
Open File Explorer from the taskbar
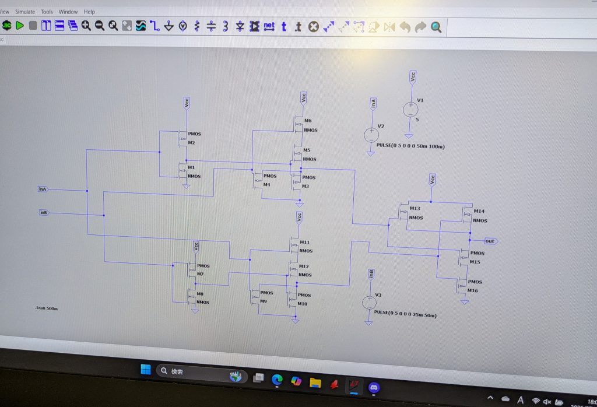click(x=315, y=383)
